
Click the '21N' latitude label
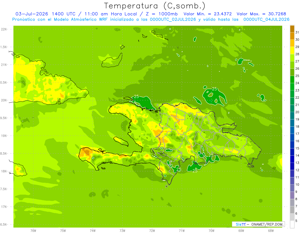click(x=4, y=65)
